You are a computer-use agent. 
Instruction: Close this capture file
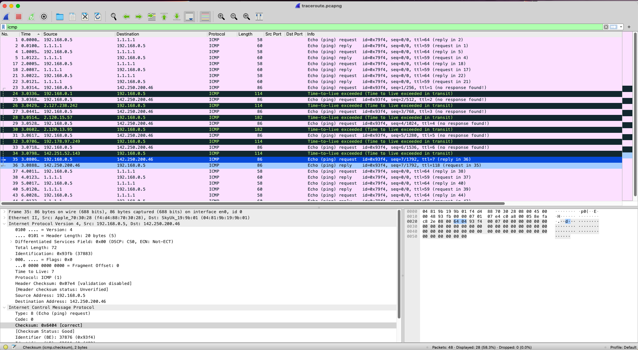point(85,17)
